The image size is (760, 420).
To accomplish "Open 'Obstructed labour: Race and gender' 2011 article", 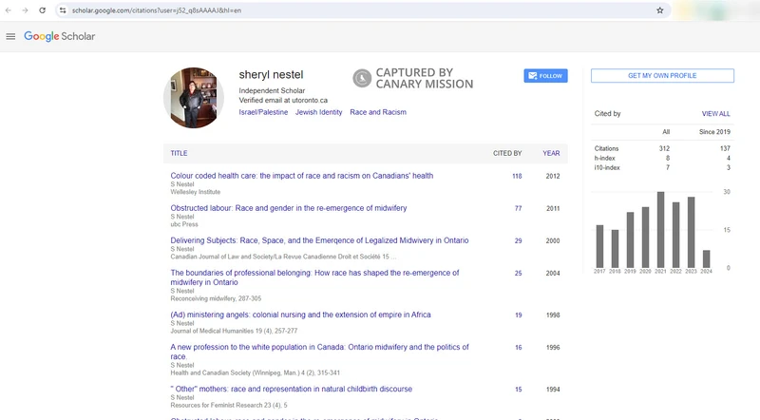I will coord(289,208).
